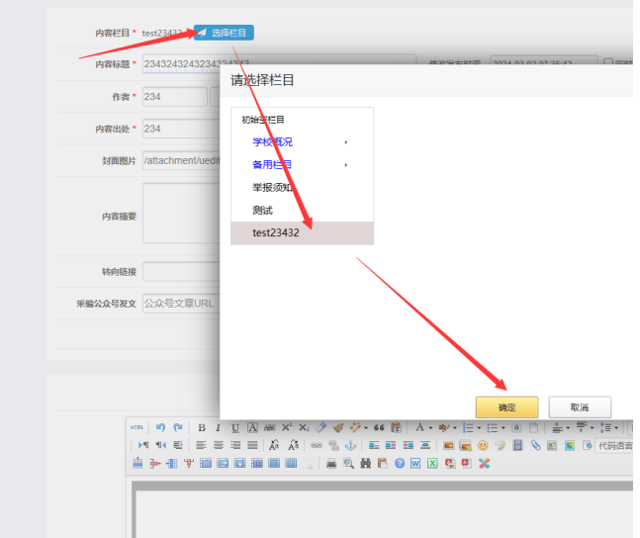Toggle checkbox beside publish time field

point(608,63)
